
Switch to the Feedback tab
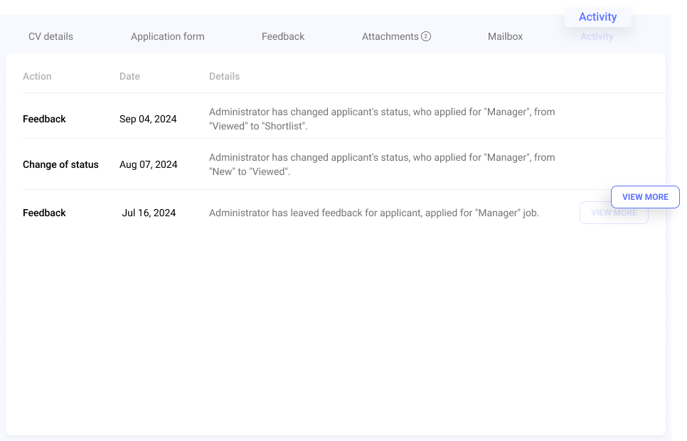pos(282,36)
